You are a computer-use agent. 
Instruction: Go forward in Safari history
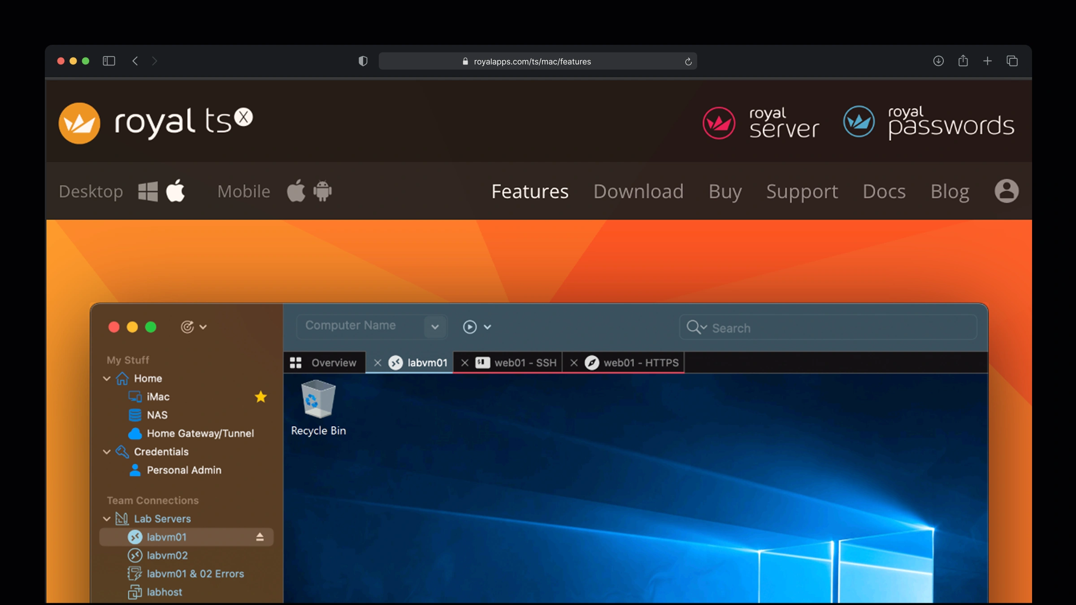pyautogui.click(x=155, y=61)
